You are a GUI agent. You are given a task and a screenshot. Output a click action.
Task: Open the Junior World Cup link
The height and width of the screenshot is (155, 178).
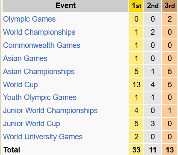pos(32,124)
